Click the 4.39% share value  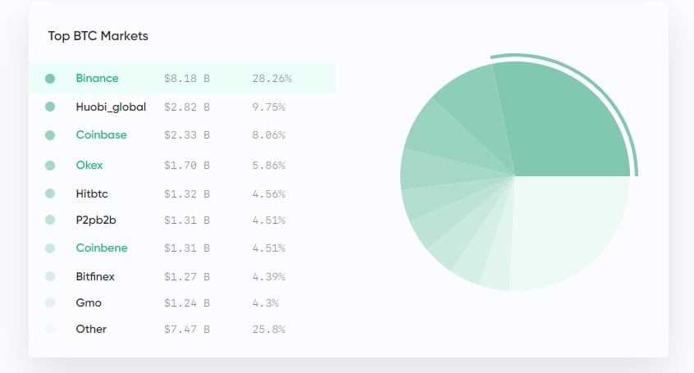click(x=269, y=277)
